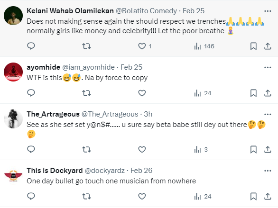The width and height of the screenshot is (278, 208).
Task: Share the This is Dockyard tweet
Action: [268, 197]
